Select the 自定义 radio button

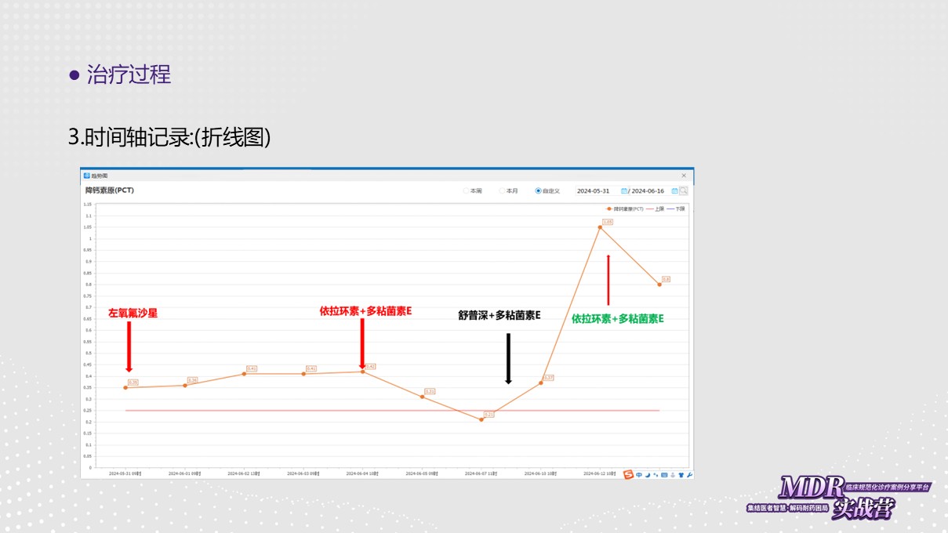538,190
